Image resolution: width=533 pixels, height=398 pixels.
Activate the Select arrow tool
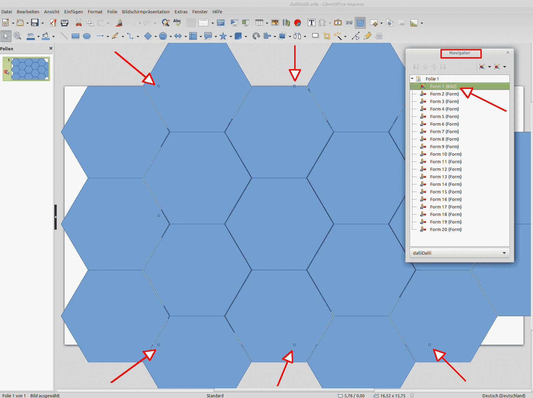(x=6, y=36)
